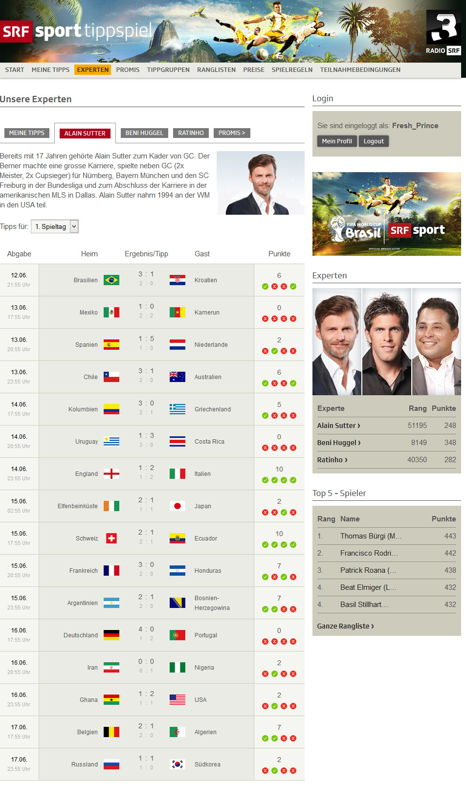Click the Südkorea flag icon
Viewport: 466px width, 787px height.
[178, 765]
